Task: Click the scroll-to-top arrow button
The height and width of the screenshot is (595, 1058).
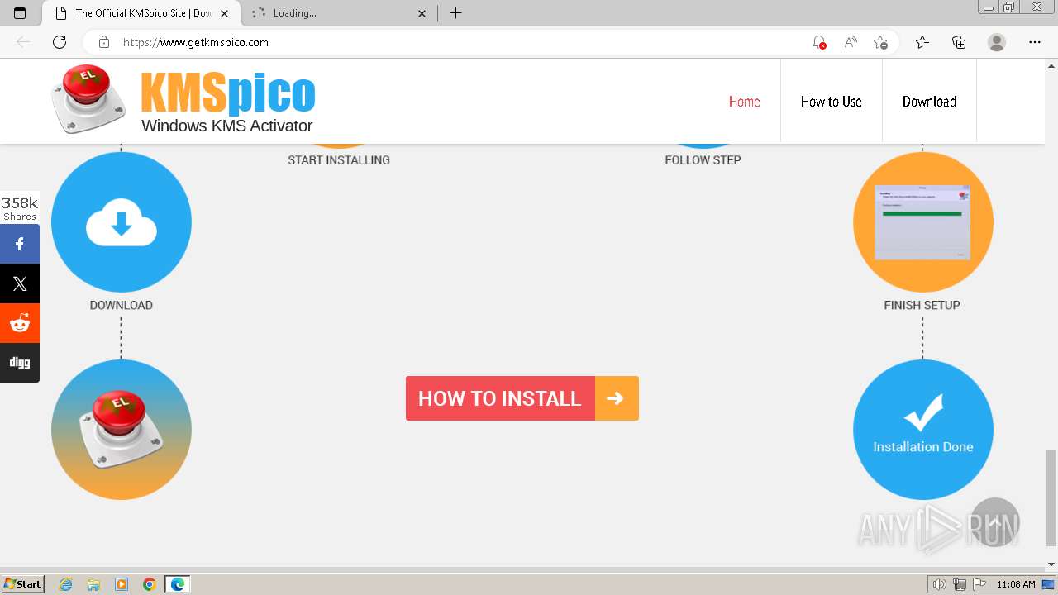Action: [995, 522]
